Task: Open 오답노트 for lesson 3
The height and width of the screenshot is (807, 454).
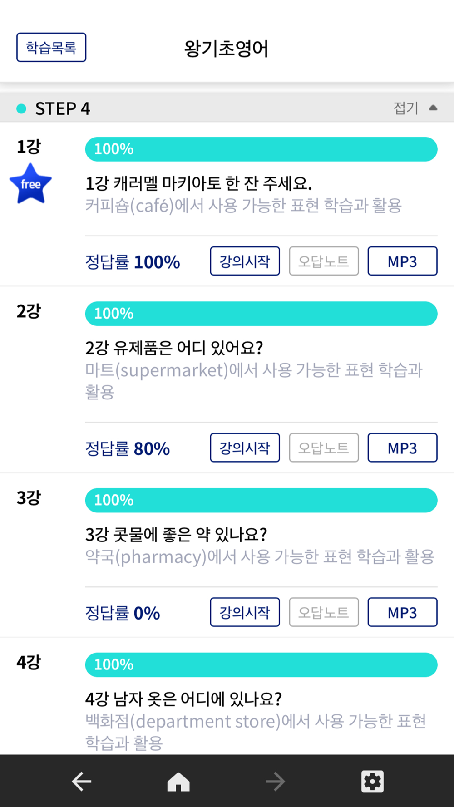Action: (x=324, y=612)
